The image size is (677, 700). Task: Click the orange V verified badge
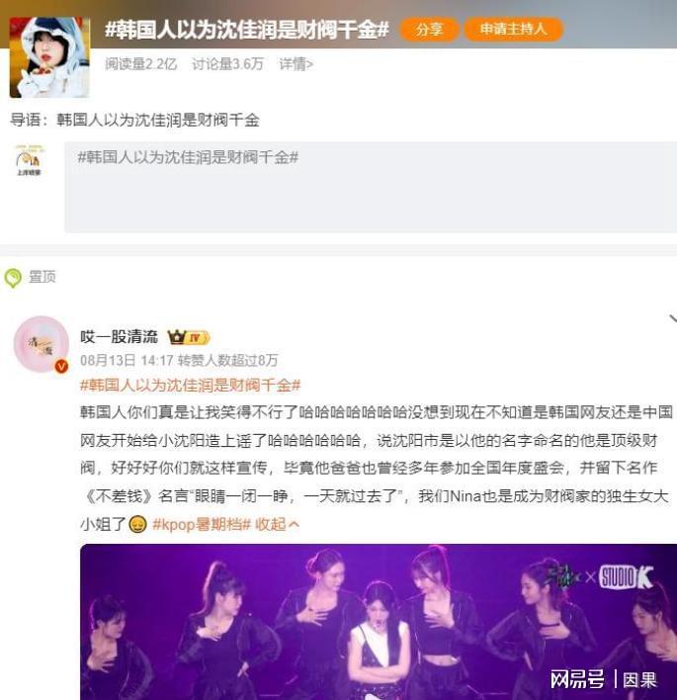61,366
